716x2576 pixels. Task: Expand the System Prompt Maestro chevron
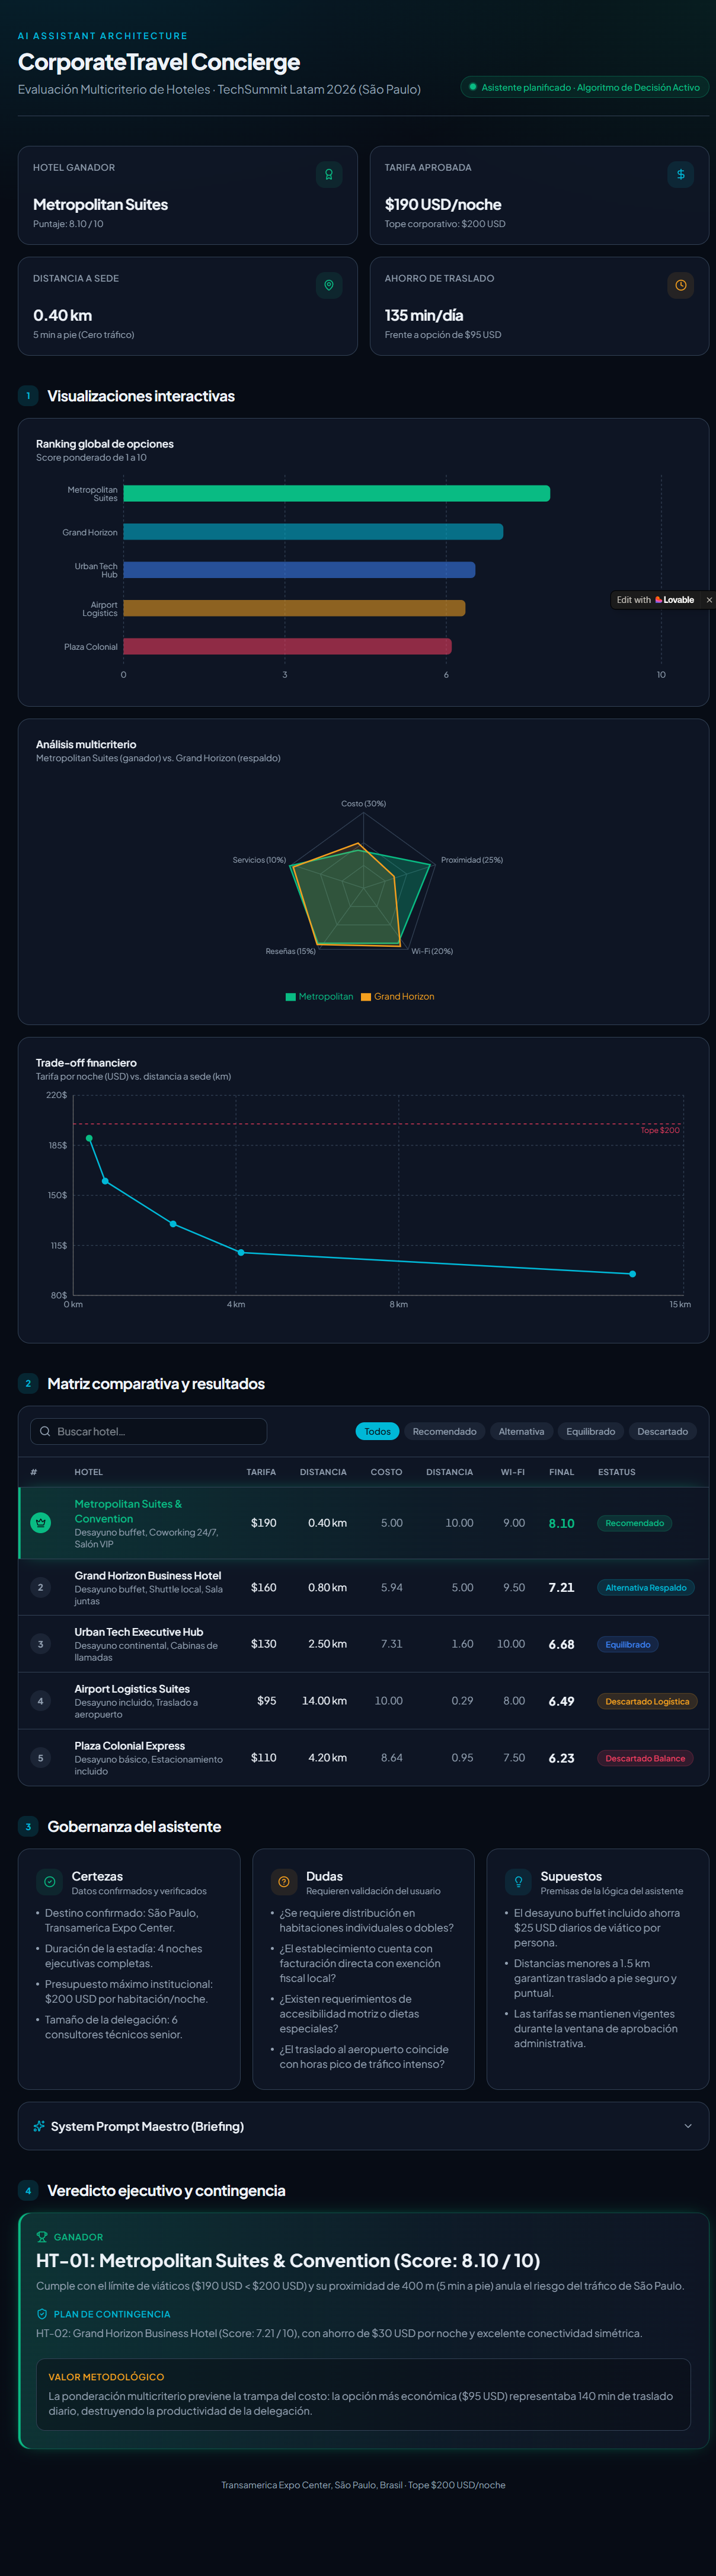(x=688, y=2125)
